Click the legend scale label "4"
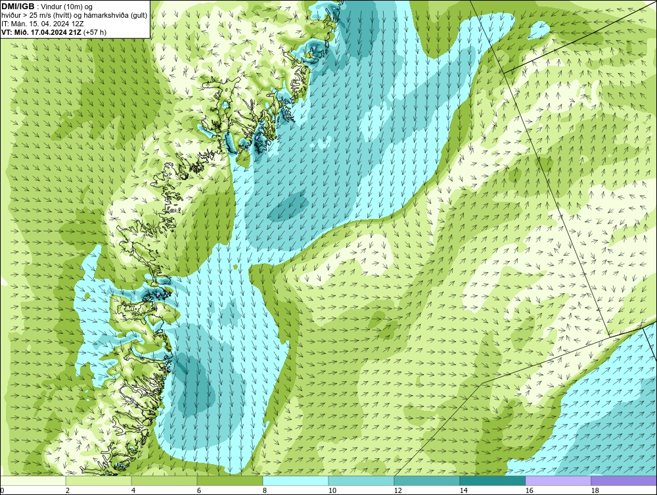This screenshot has height=495, width=657. [133, 490]
